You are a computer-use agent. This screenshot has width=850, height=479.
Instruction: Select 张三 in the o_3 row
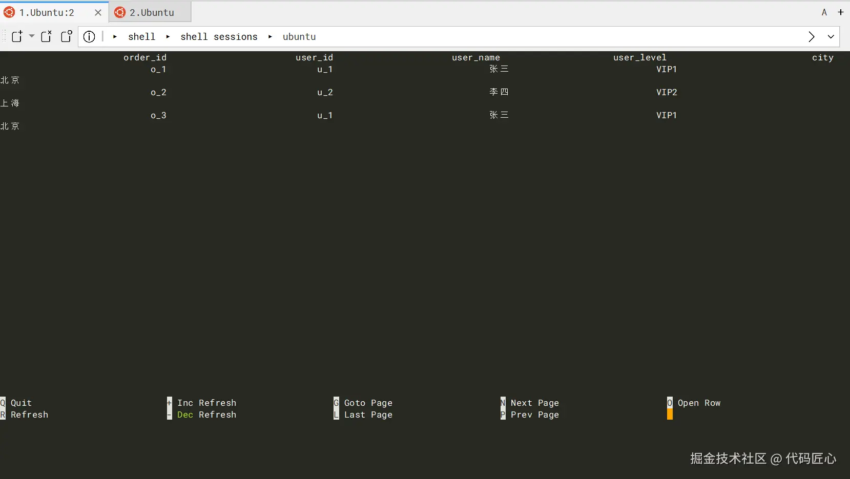click(x=499, y=115)
